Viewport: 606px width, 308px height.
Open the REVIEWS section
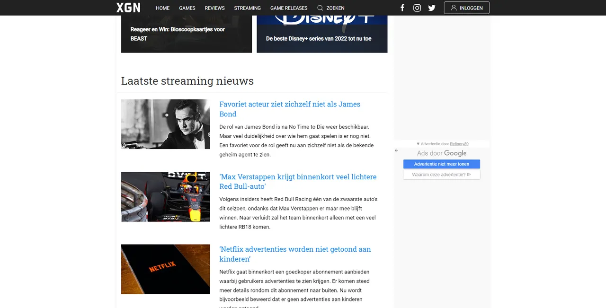coord(214,8)
